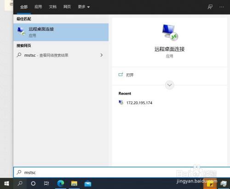Screen dimensions: 230x189
Task: Open Task View on the taskbar
Action: tap(46, 183)
